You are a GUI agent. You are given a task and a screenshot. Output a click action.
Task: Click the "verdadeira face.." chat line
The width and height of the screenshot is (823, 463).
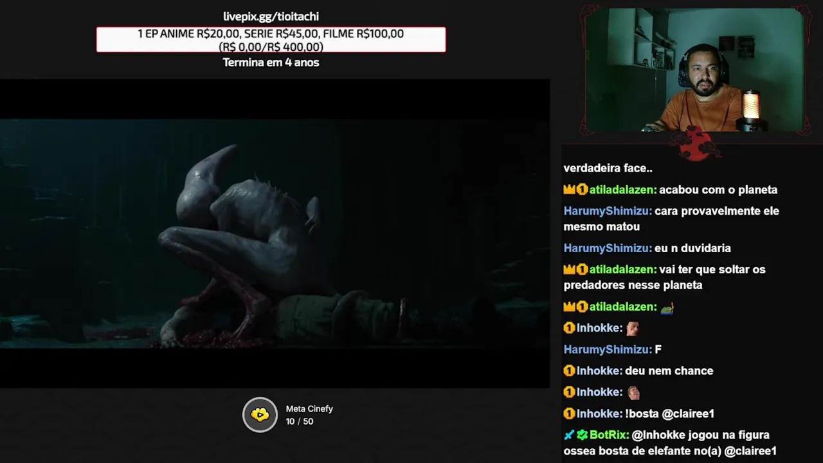click(608, 168)
